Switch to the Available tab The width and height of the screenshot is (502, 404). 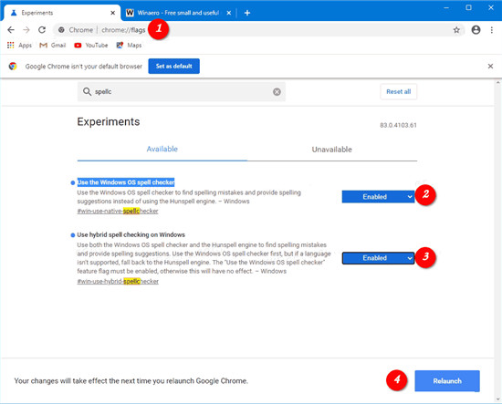(162, 149)
